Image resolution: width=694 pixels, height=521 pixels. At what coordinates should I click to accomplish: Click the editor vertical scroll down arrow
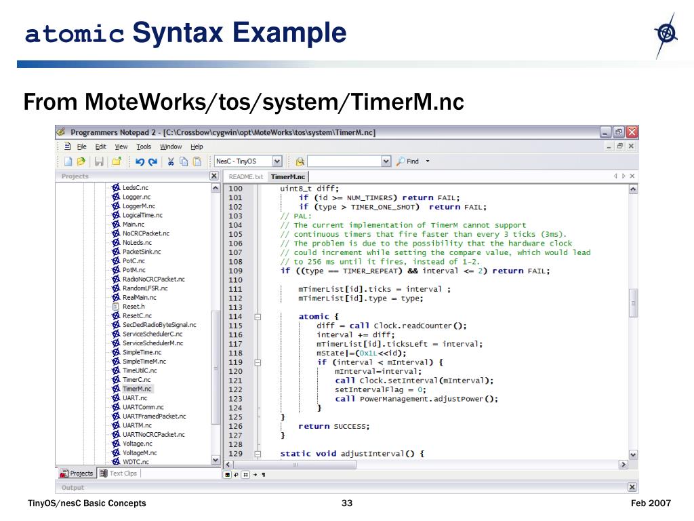[x=634, y=455]
